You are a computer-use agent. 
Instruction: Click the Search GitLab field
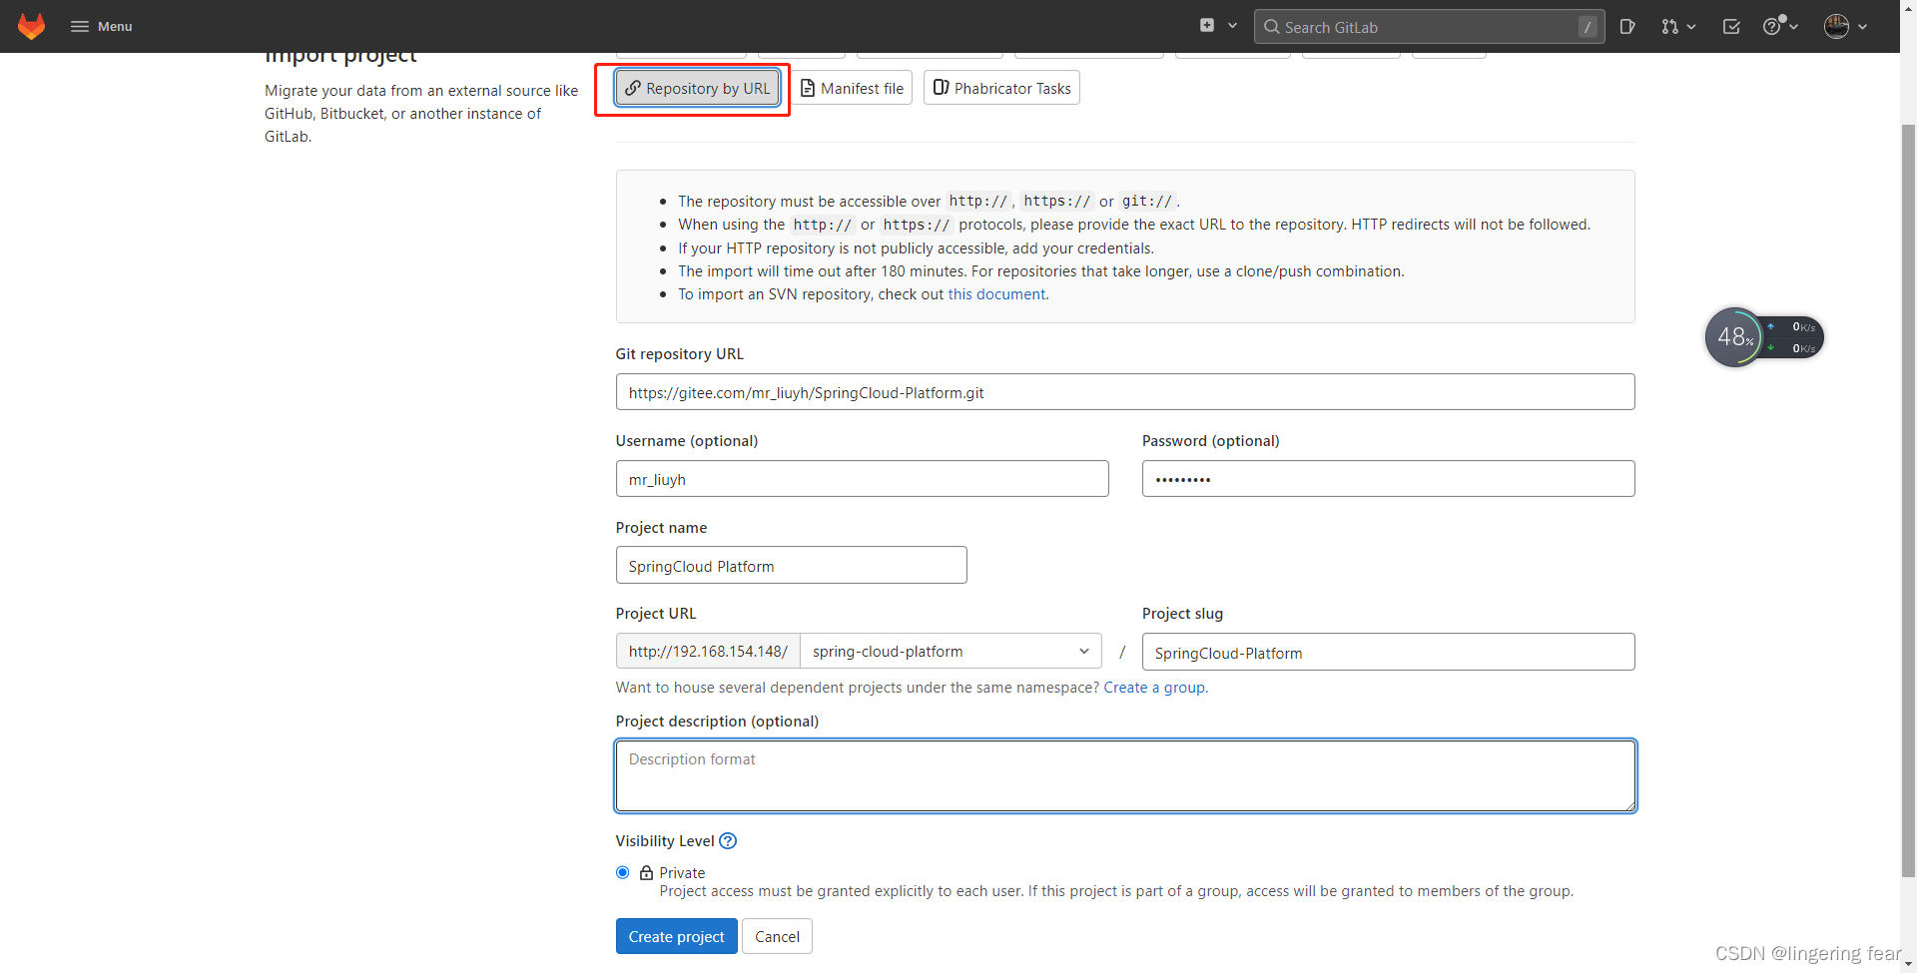point(1429,27)
